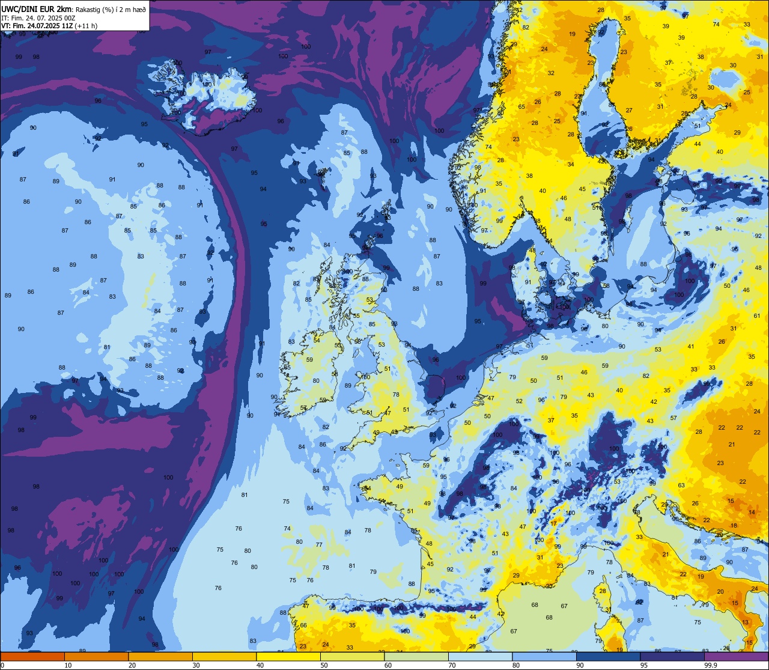This screenshot has width=769, height=670.
Task: Click the legend tick label '90'
Action: tap(580, 665)
